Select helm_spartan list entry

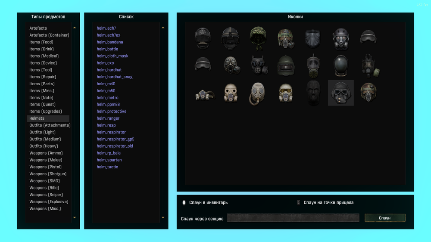pyautogui.click(x=109, y=160)
